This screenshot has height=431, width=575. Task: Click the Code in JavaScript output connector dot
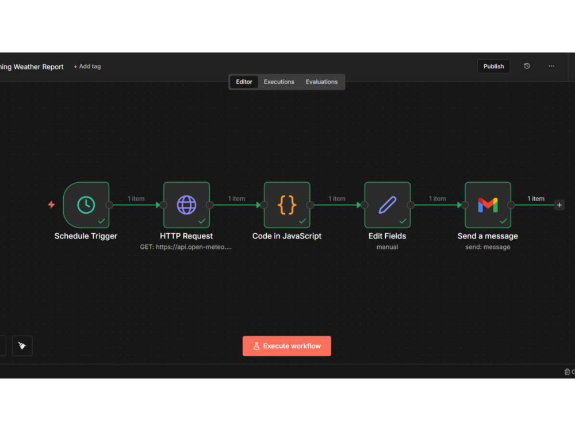(310, 205)
